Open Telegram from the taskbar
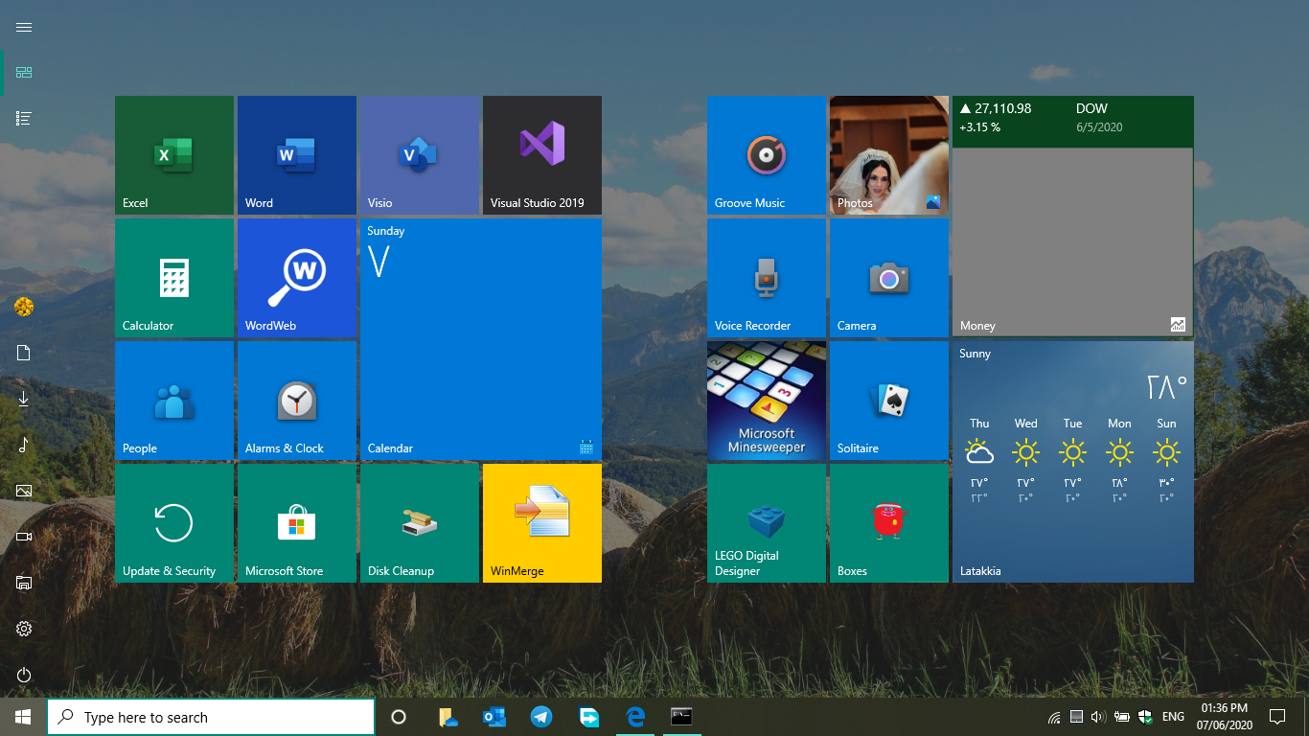This screenshot has width=1309, height=736. (541, 717)
